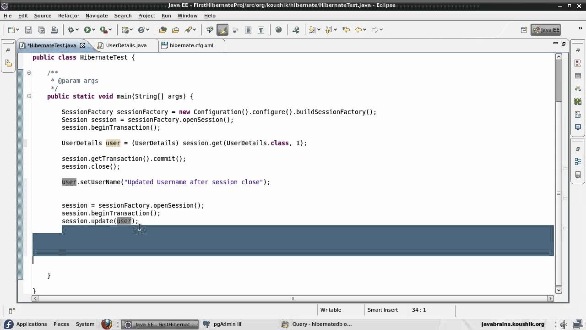Click the New Java Class icon
The width and height of the screenshot is (586, 330).
pyautogui.click(x=141, y=30)
